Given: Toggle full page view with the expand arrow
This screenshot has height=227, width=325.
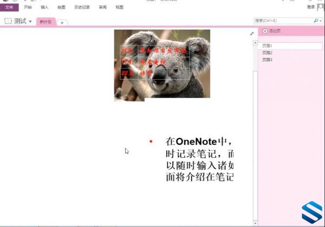Looking at the screenshot, I should 252,34.
